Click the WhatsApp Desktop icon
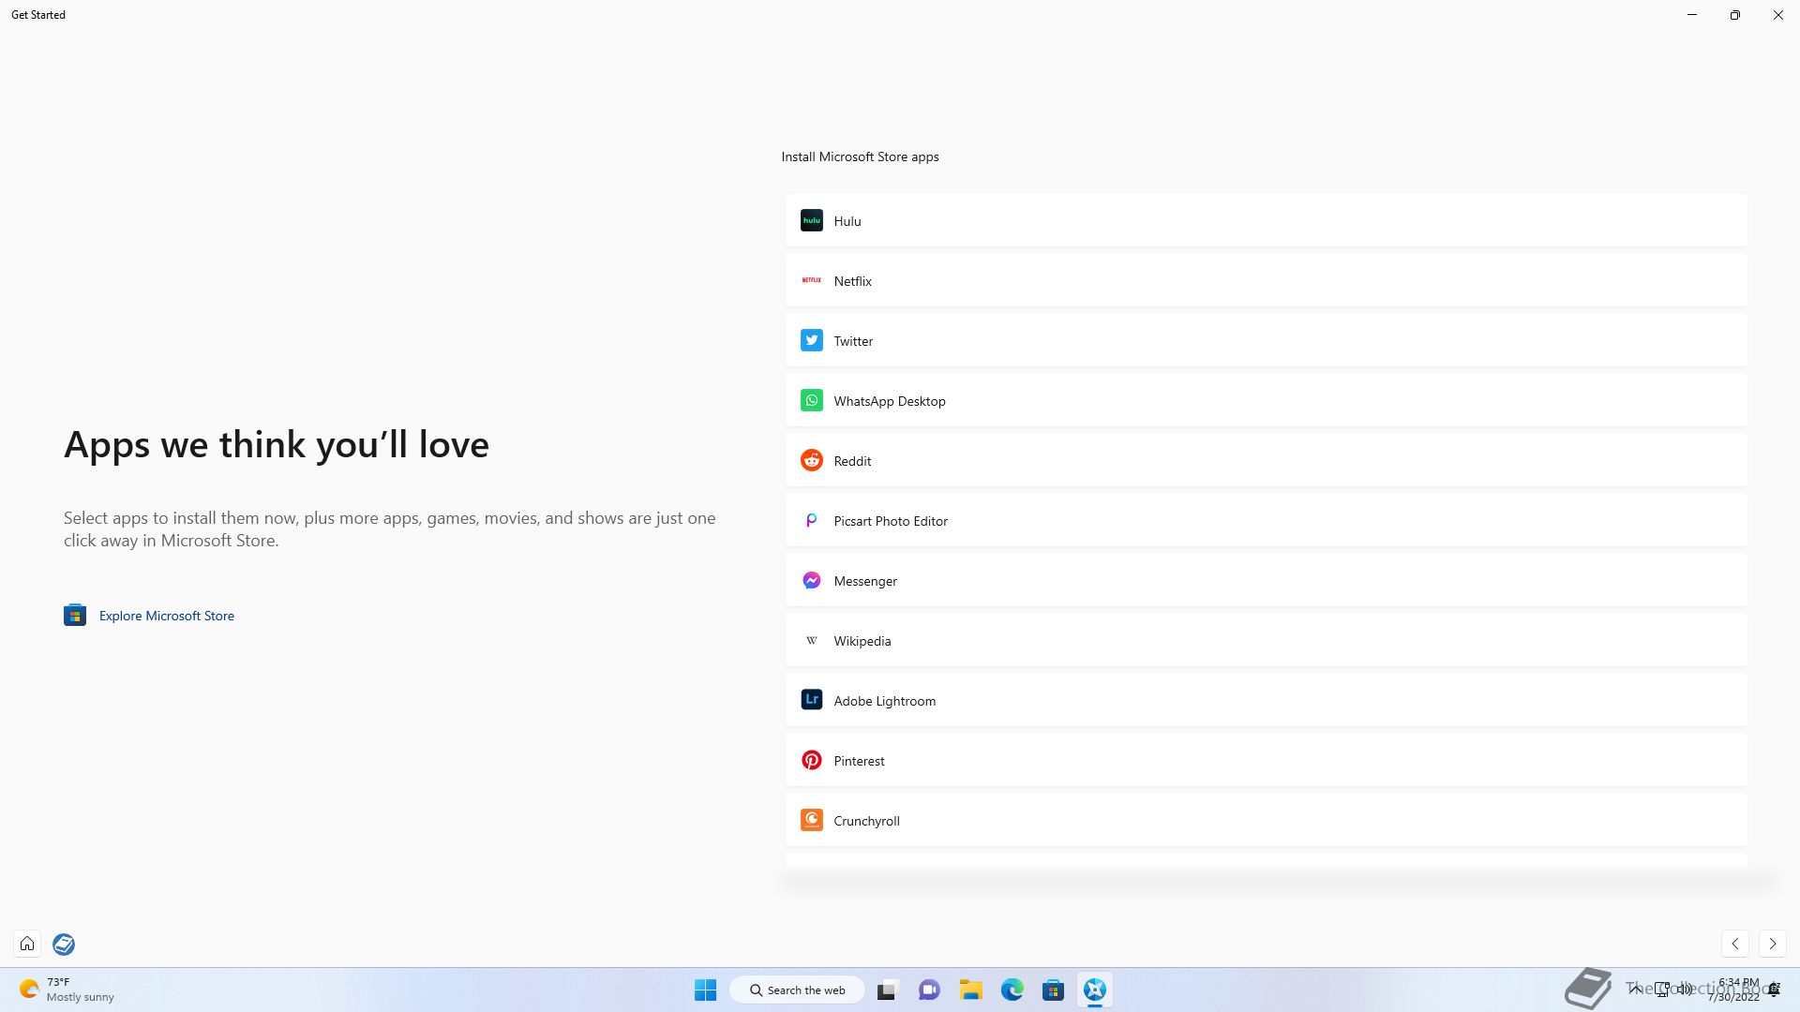The image size is (1800, 1012). click(812, 400)
